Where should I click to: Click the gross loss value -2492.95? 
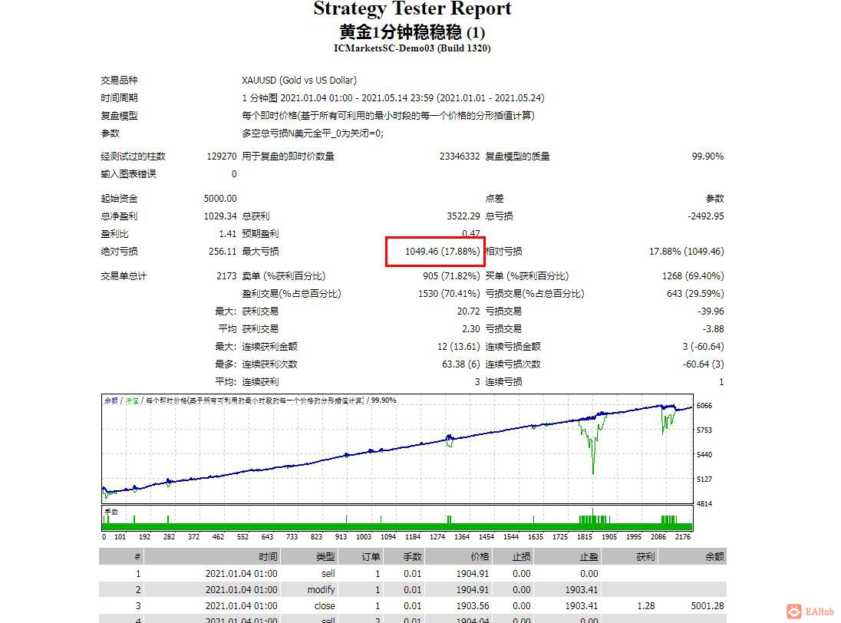coord(706,216)
